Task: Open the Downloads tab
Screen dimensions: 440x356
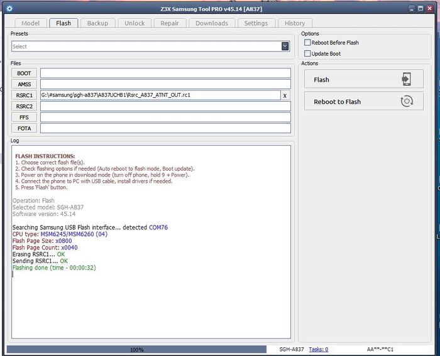Action: click(x=211, y=23)
